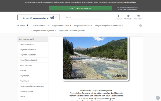Click the Lechbach river photo
The width and height of the screenshot is (161, 101).
(x=95, y=58)
